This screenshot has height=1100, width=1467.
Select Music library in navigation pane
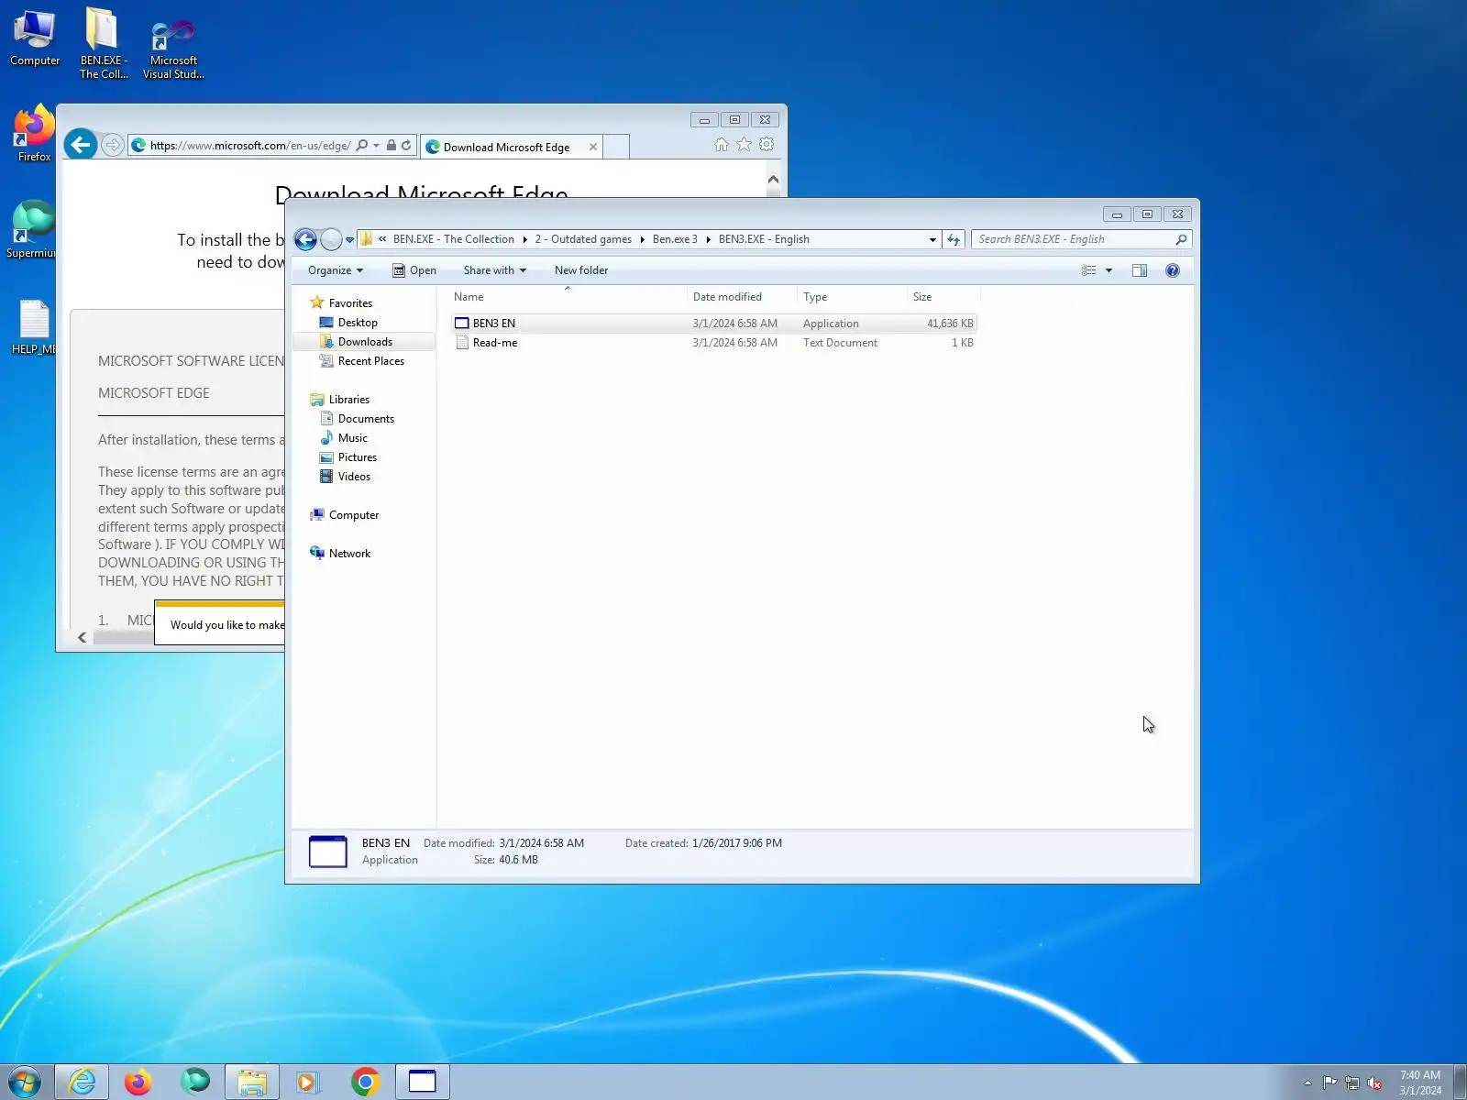[x=352, y=438]
